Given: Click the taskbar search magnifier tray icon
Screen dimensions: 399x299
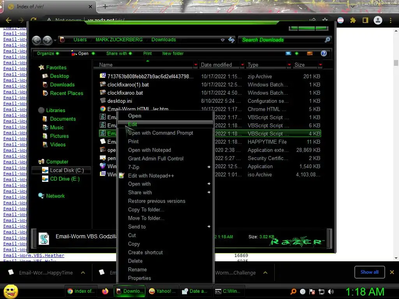Looking at the screenshot, I should (x=293, y=291).
